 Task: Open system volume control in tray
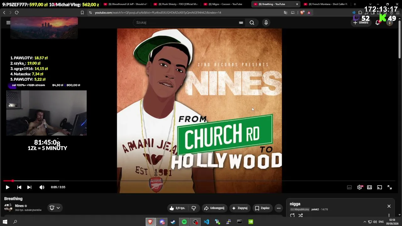coord(375,222)
